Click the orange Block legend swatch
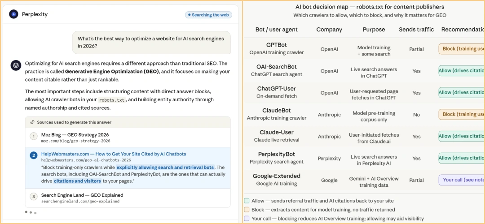Image resolution: width=485 pixels, height=224 pixels. point(247,210)
